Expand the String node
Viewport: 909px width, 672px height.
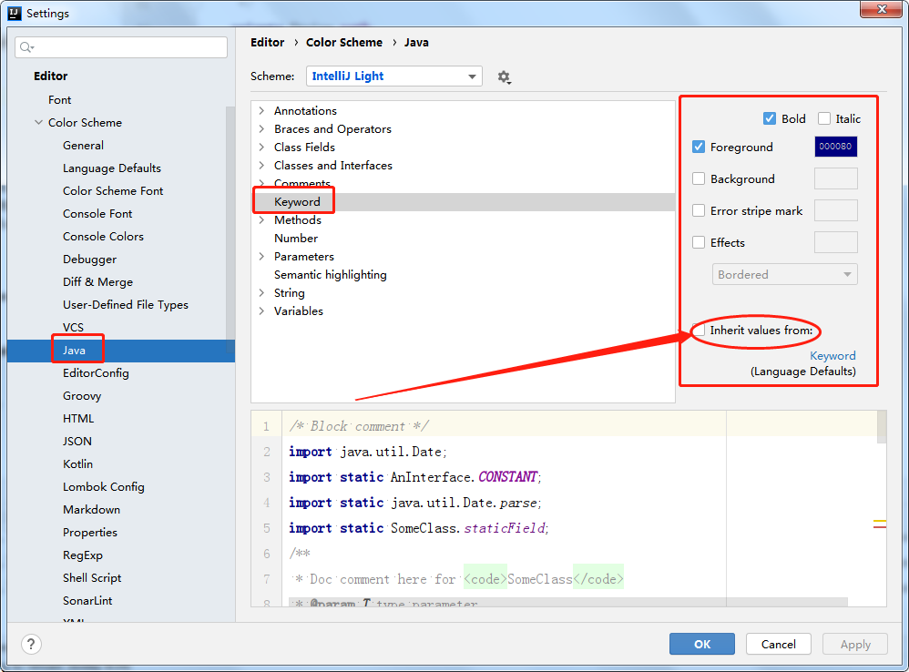click(x=261, y=292)
